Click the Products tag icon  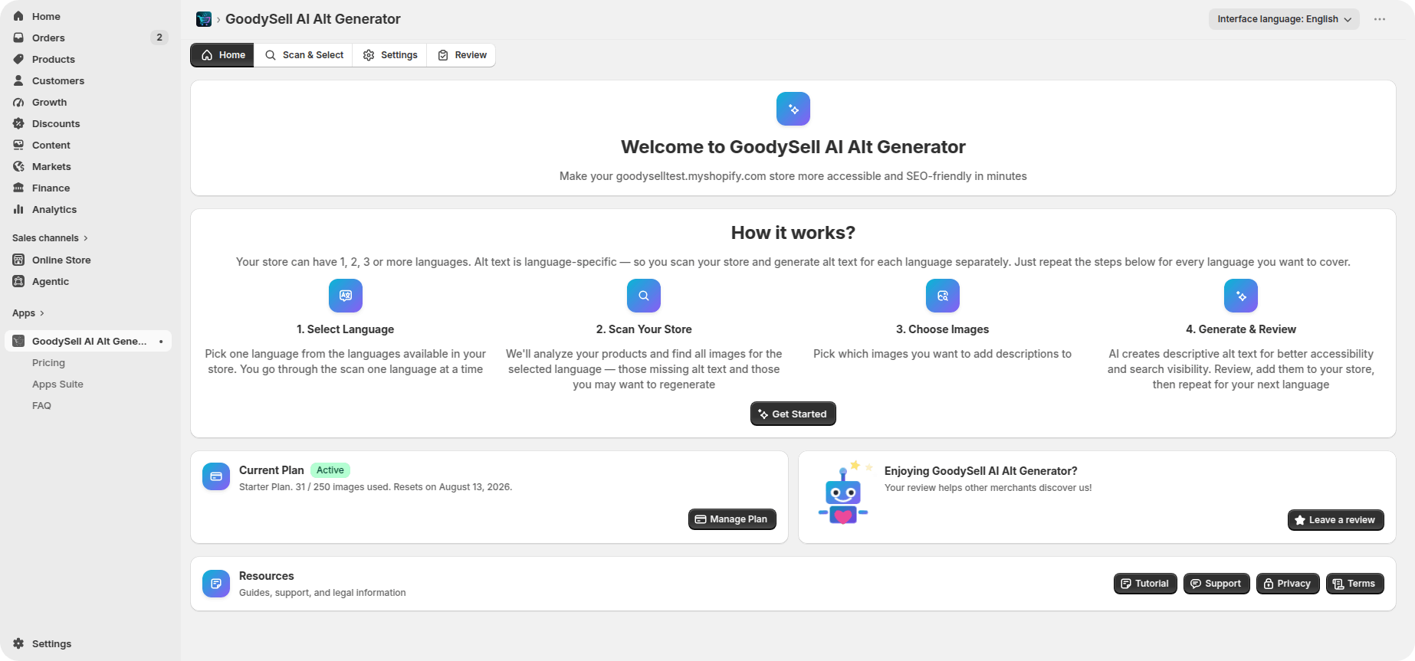click(x=18, y=59)
